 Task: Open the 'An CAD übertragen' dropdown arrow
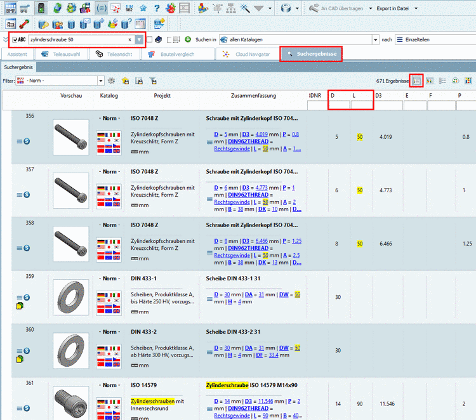[x=371, y=8]
